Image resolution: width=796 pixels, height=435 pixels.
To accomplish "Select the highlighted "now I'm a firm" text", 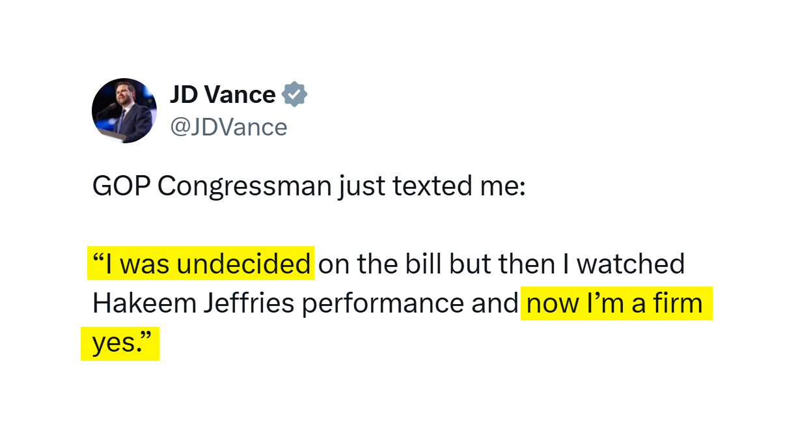I will (x=616, y=303).
